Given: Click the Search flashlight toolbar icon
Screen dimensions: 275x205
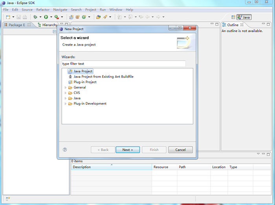Looking at the screenshot, I should (x=105, y=17).
